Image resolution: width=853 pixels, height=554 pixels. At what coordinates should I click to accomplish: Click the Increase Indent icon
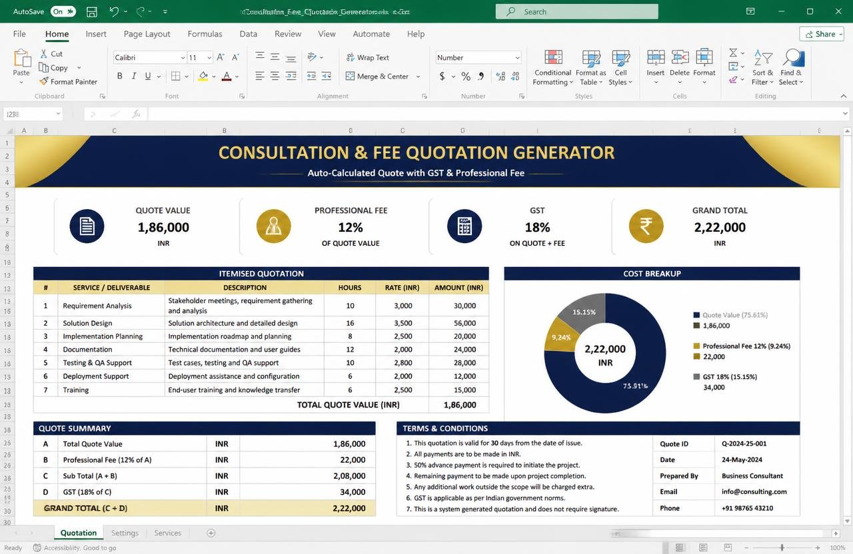point(327,76)
